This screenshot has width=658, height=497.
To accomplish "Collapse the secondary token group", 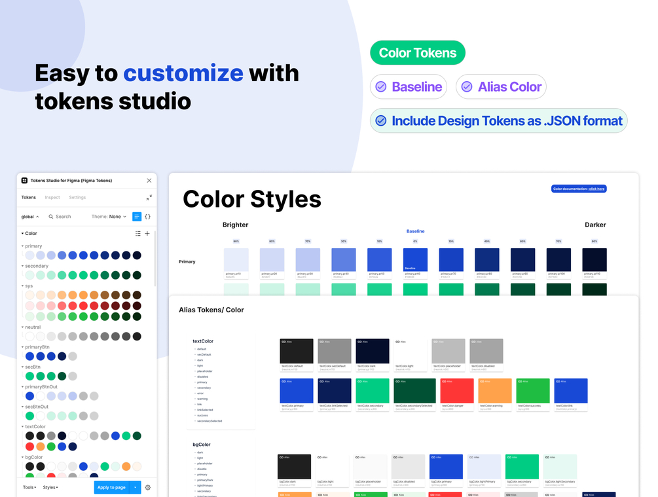I will point(23,266).
